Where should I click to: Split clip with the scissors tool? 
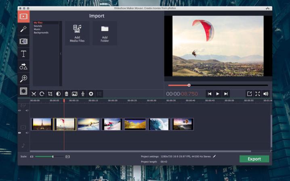point(34,94)
